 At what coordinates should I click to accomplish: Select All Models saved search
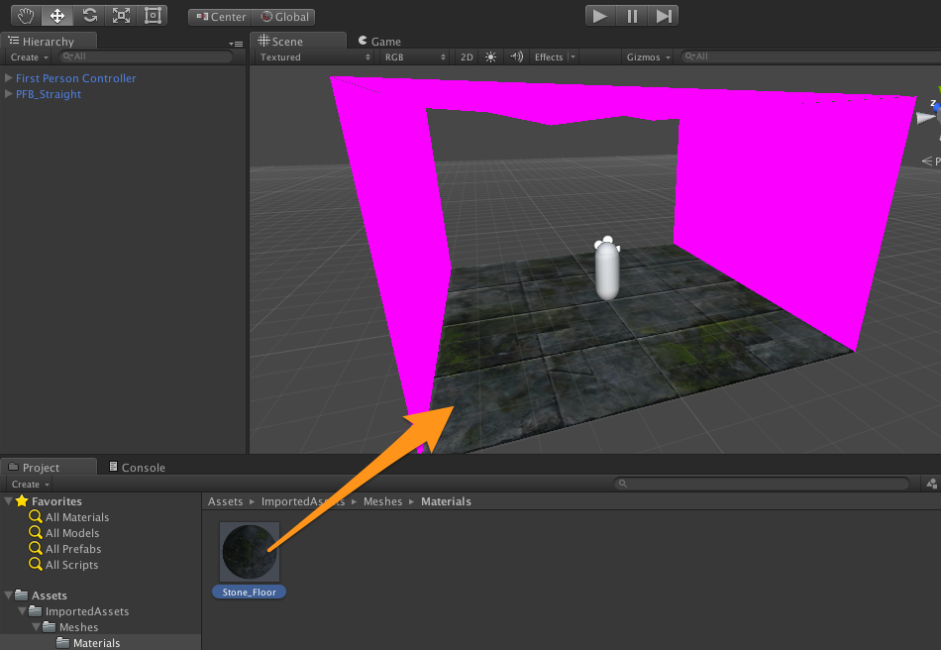tap(64, 532)
